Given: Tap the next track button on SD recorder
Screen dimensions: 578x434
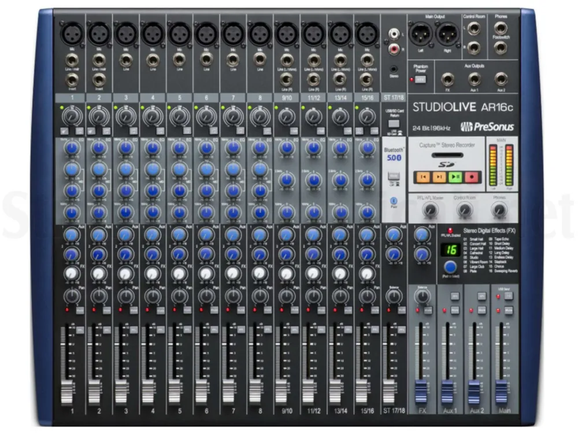Looking at the screenshot, I should point(439,177).
